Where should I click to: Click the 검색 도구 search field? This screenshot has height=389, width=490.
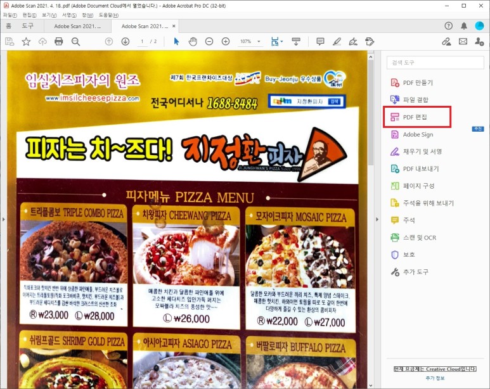(435, 63)
